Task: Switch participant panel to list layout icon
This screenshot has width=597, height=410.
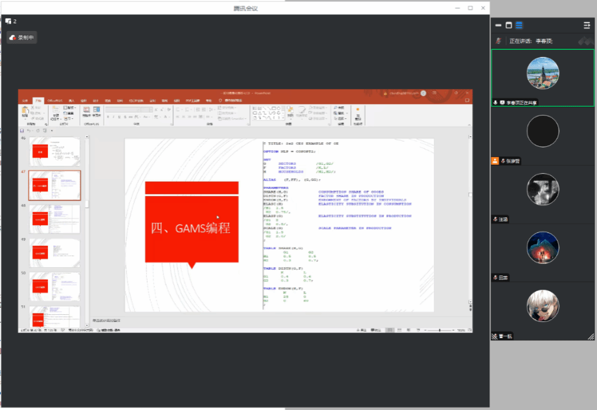Action: click(519, 25)
